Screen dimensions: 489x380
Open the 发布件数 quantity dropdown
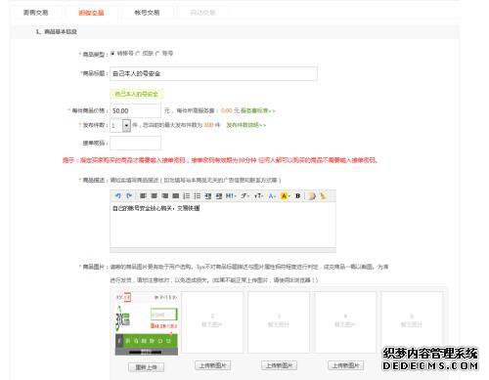tap(126, 125)
